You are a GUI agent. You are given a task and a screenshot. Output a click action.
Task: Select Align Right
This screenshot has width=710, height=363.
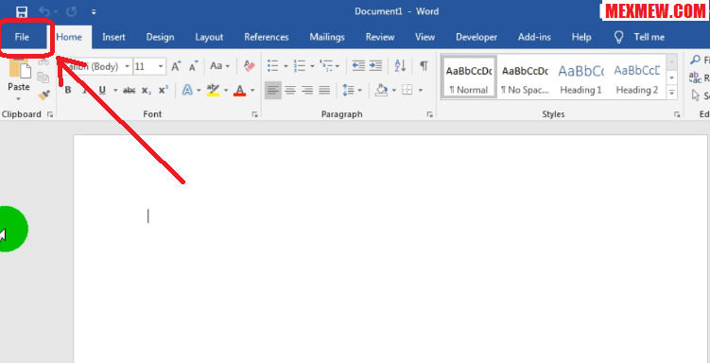(x=307, y=90)
